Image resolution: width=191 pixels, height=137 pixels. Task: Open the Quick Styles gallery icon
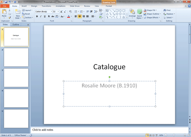[140, 12]
